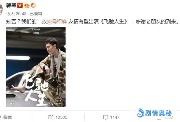Click the 今天 20:48 timestamp
The width and height of the screenshot is (180, 122).
[x=16, y=14]
